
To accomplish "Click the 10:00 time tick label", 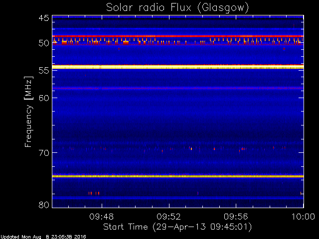I will [x=303, y=217].
